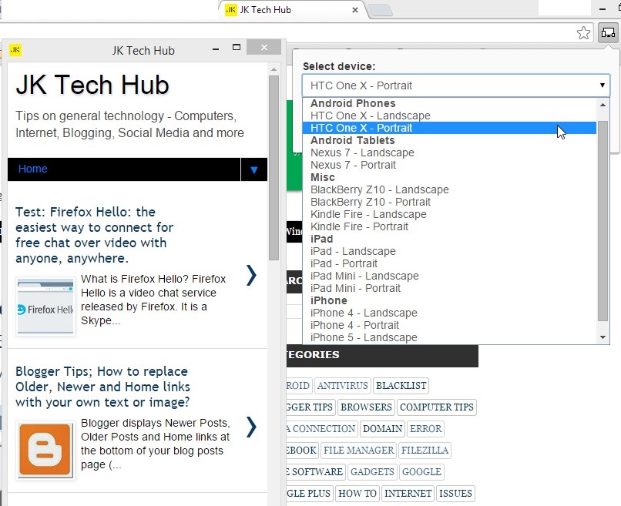Screen dimensions: 621x506
Task: Open the mobile emulator extension icon
Action: tap(608, 32)
